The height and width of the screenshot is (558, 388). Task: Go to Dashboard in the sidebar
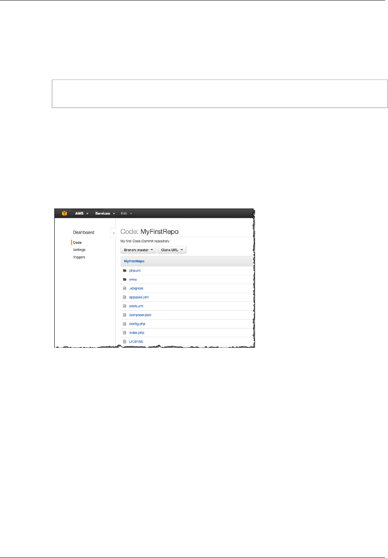click(x=84, y=232)
